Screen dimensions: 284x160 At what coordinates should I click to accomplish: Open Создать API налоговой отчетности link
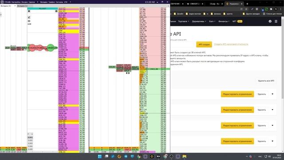pos(231,44)
